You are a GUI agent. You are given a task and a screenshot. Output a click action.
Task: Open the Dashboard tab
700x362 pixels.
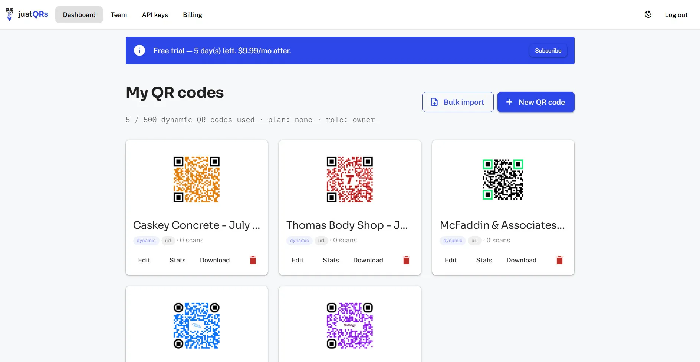79,14
